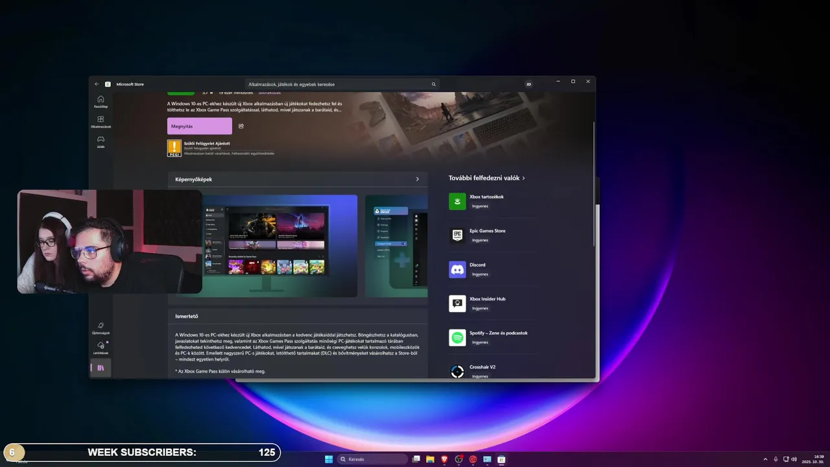Click Szülői Felügyelet Ajánlott text
Viewport: 830px width, 467px height.
207,143
